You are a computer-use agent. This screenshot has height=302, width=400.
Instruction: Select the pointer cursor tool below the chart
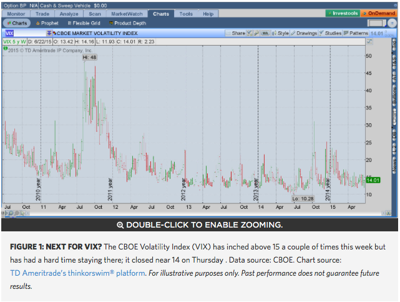(x=22, y=213)
